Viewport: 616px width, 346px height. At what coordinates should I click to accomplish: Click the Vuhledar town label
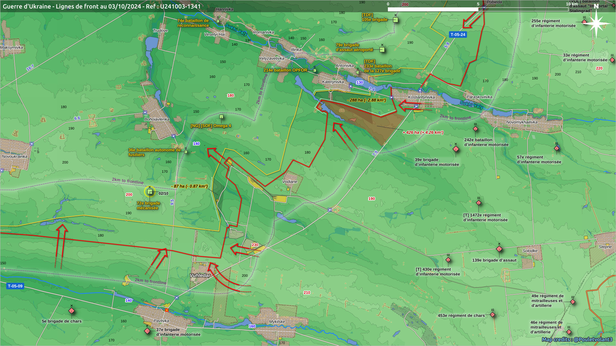[x=200, y=276]
